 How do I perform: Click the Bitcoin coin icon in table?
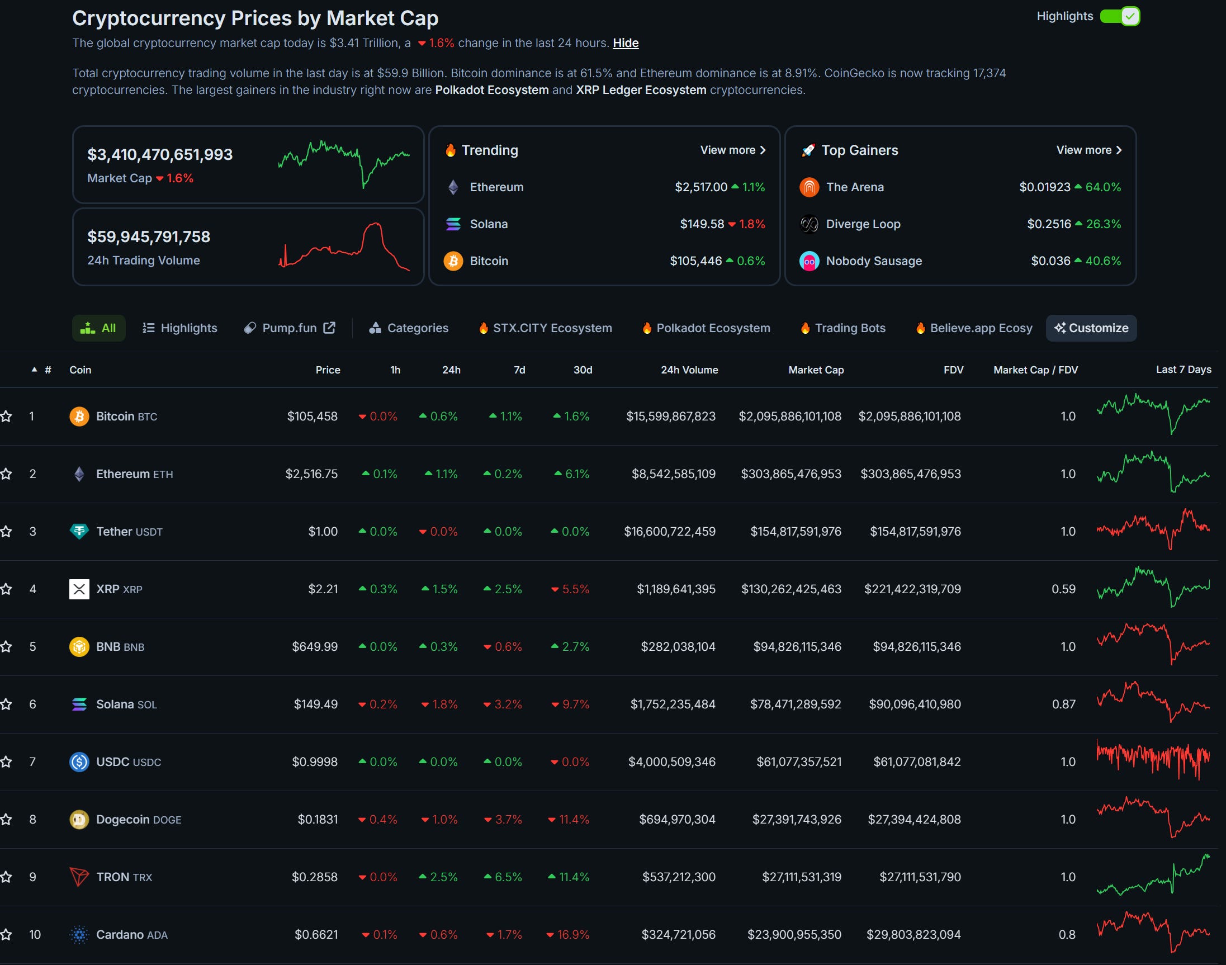(79, 417)
